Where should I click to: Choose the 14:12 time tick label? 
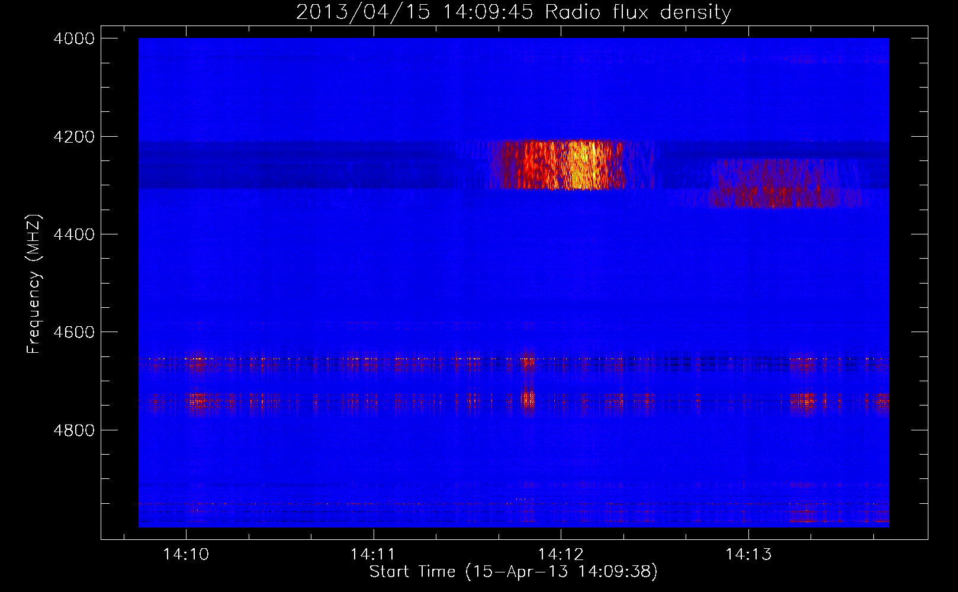coord(561,554)
